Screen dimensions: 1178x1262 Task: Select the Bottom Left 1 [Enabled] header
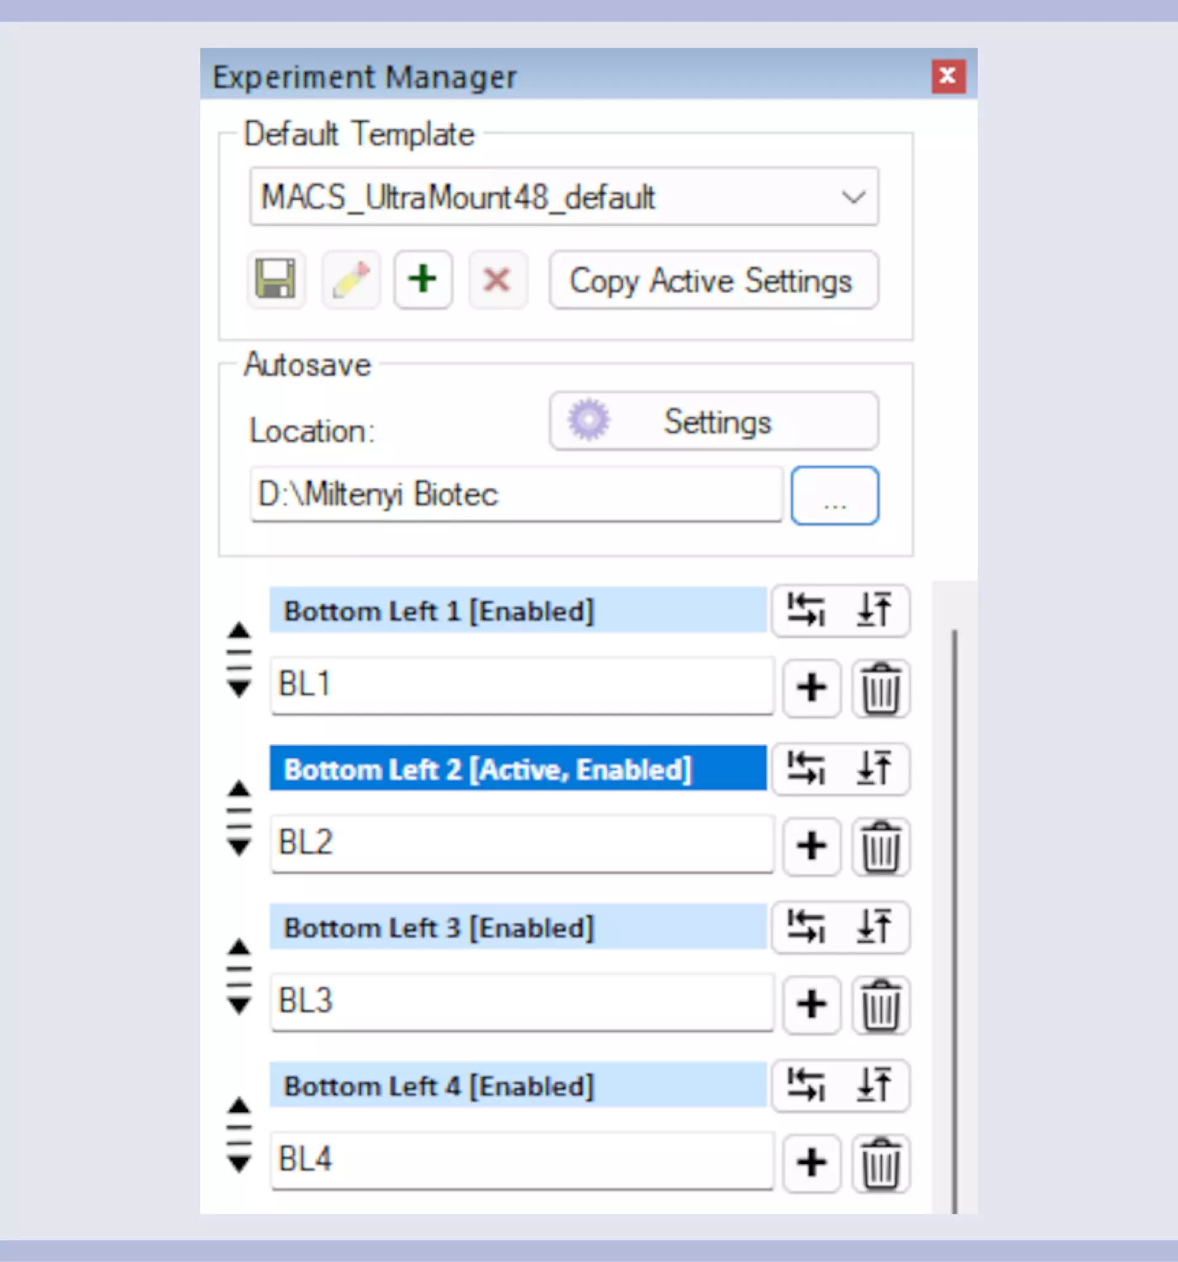point(518,610)
